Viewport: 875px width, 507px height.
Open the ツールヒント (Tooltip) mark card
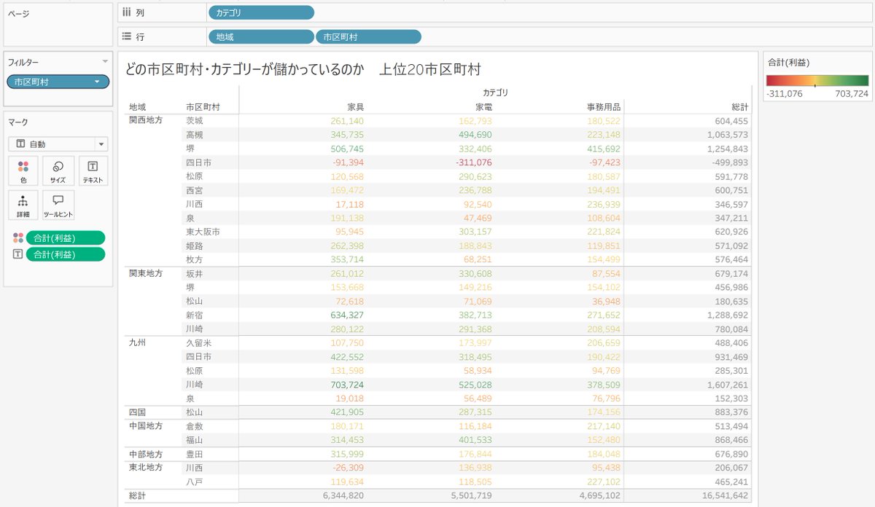pyautogui.click(x=58, y=206)
